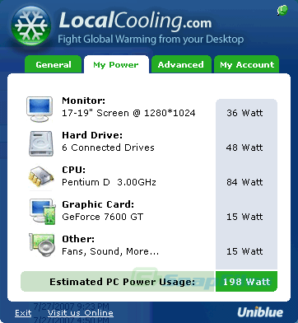The image size is (298, 323).
Task: Click the Graphic Card icon
Action: (x=42, y=212)
